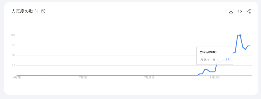The width and height of the screenshot is (261, 99).
Task: Click highlighted peak data point on line
Action: [240, 35]
